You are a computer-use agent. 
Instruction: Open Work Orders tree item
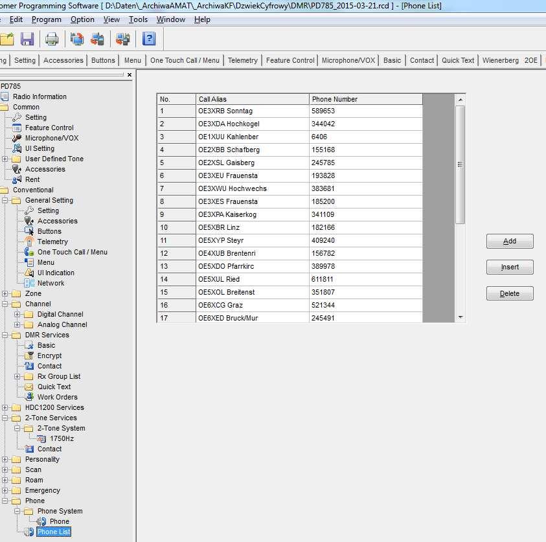pos(58,397)
